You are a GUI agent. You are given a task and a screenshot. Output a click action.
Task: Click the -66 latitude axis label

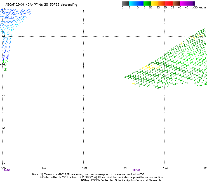pyautogui.click(x=3, y=95)
